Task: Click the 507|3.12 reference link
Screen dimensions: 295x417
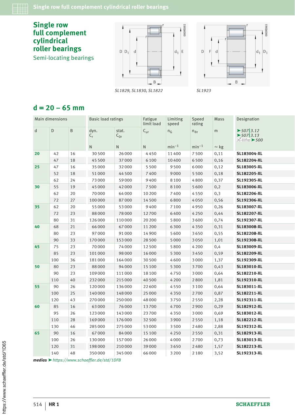Action: (248, 130)
